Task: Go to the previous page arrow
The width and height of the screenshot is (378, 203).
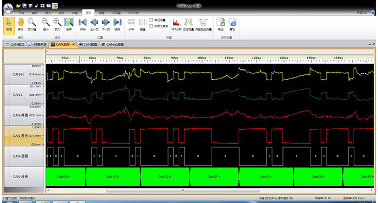Action: [94, 24]
